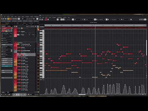The height and width of the screenshot is (111, 148).
Task: Open the Editor tab below the track list
Action: click(8, 92)
